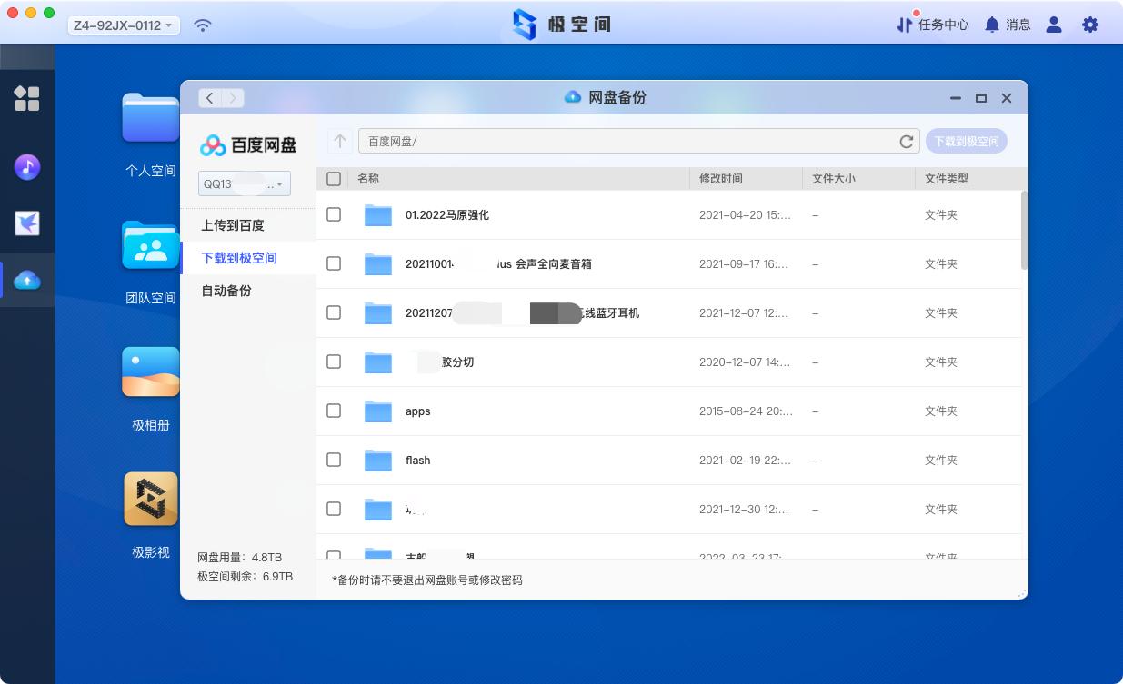Refresh the 百度网盘 file list
This screenshot has height=684, width=1123.
[906, 142]
